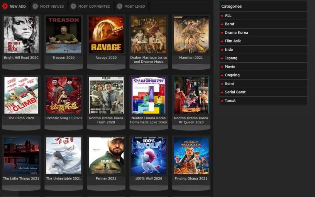315x197 pixels.
Task: Open the Homemade Love Story poster
Action: (149, 95)
